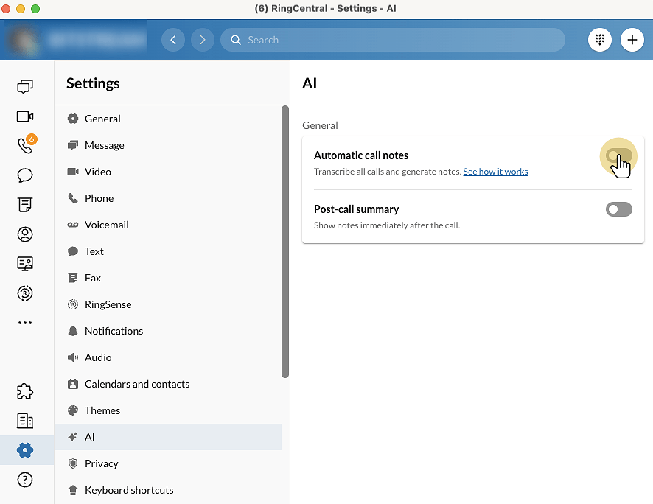
Task: Go forward with the right chevron button
Action: 203,40
